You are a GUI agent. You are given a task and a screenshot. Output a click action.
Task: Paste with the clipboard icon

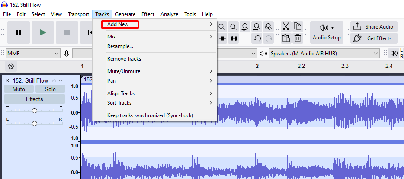[286, 38]
